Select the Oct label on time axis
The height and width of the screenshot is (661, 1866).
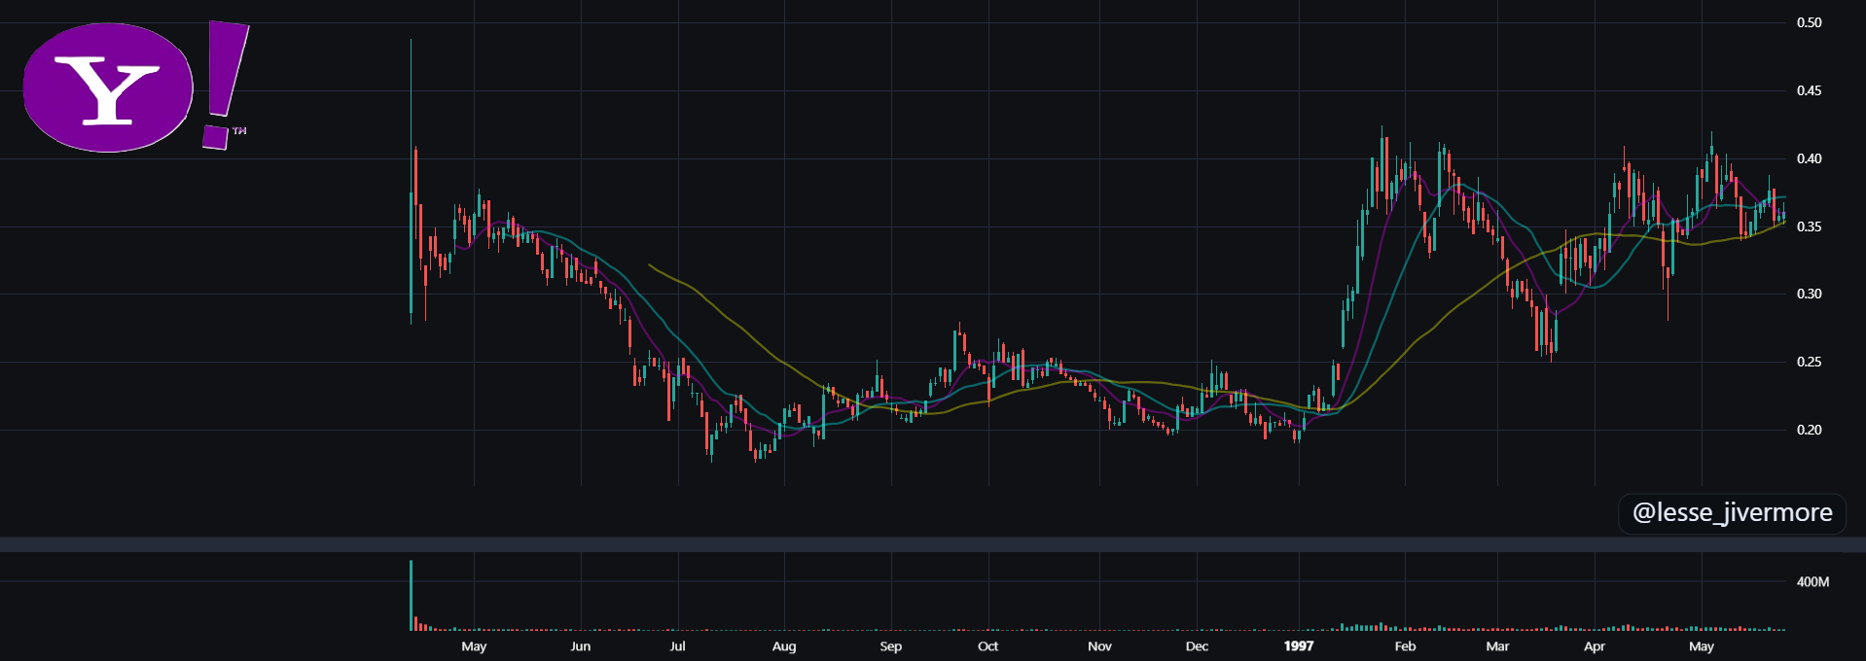coord(987,646)
